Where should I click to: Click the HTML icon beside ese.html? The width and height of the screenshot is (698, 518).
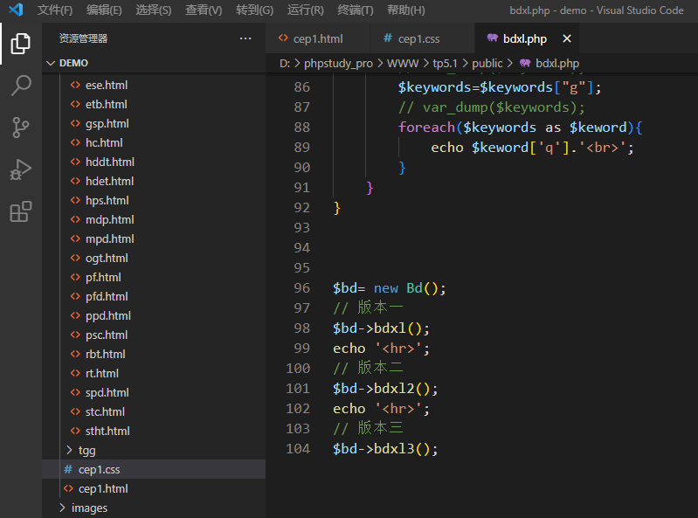[x=75, y=85]
